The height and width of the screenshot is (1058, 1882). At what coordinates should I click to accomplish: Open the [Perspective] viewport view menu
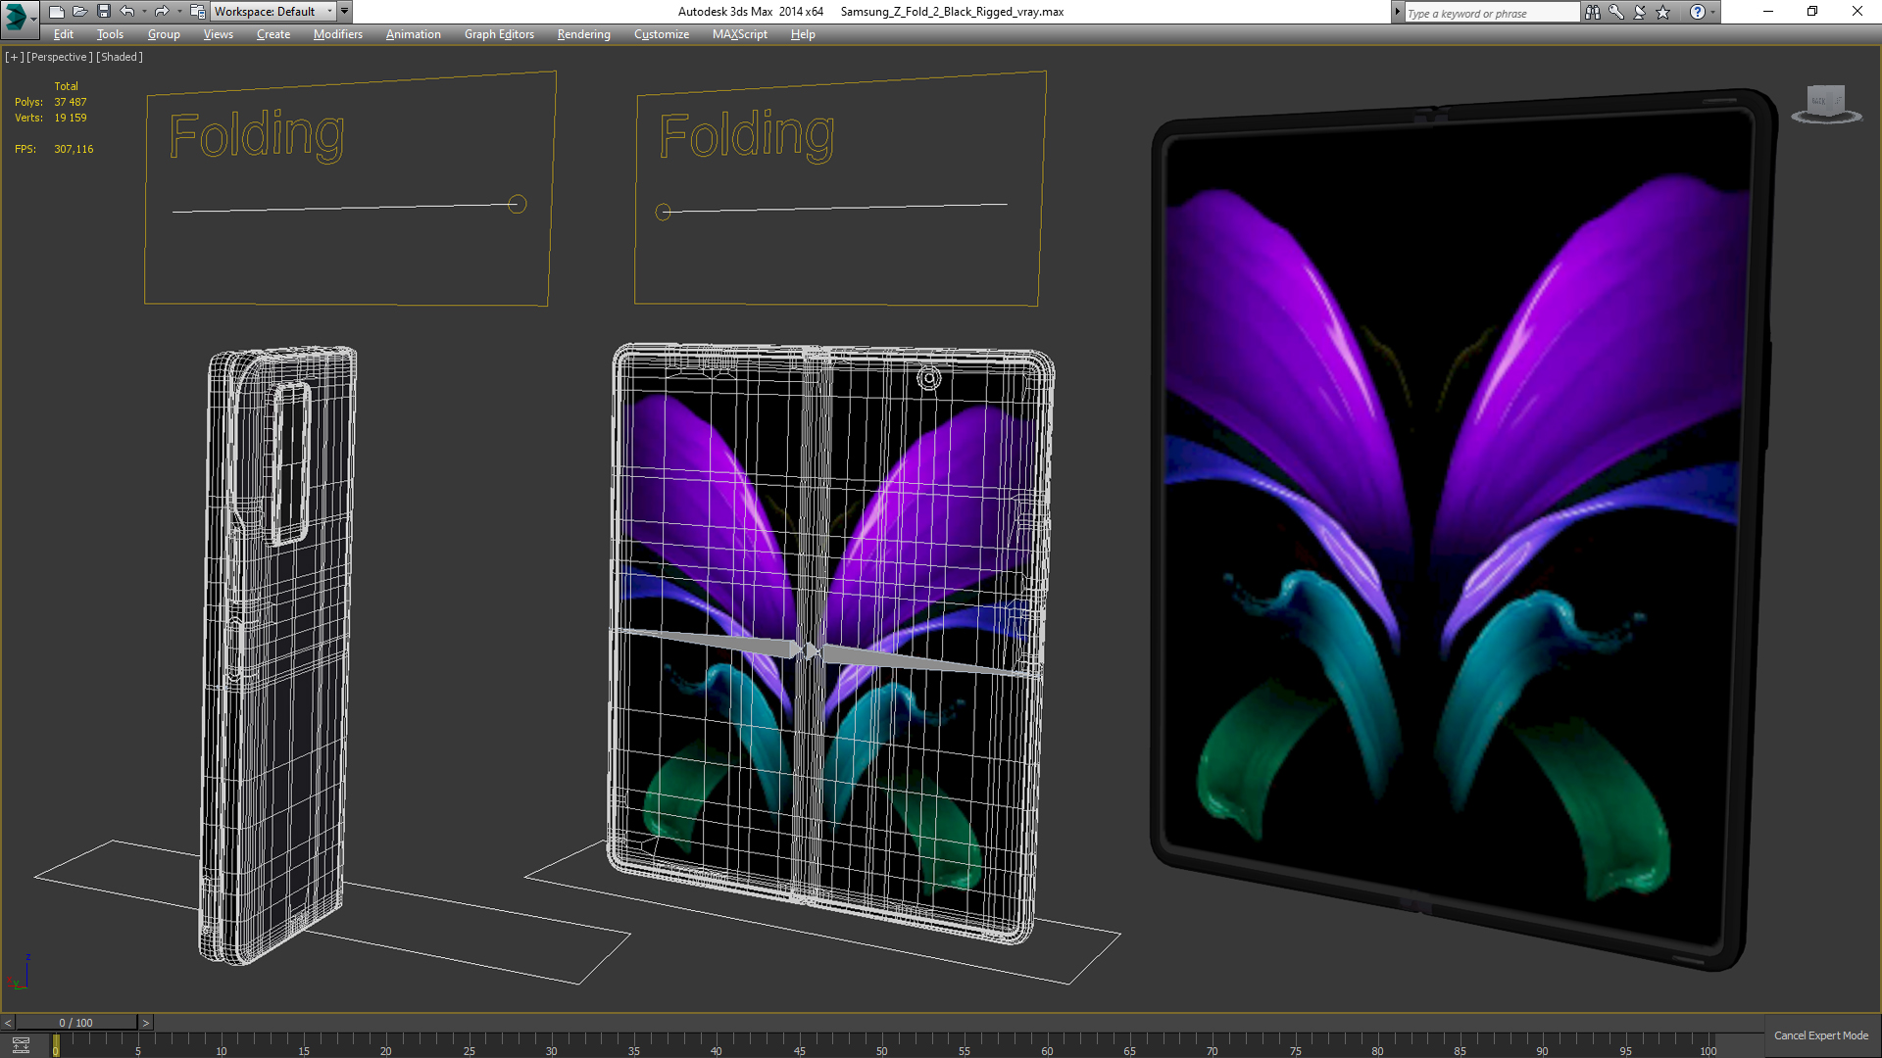click(59, 57)
